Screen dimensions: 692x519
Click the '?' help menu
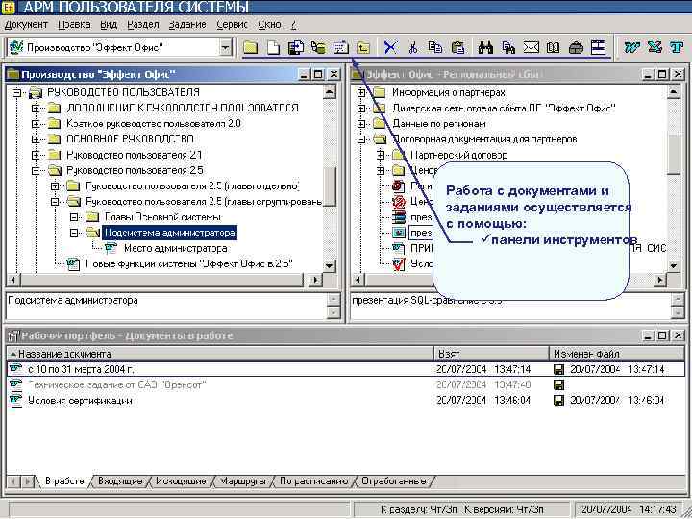[x=294, y=25]
